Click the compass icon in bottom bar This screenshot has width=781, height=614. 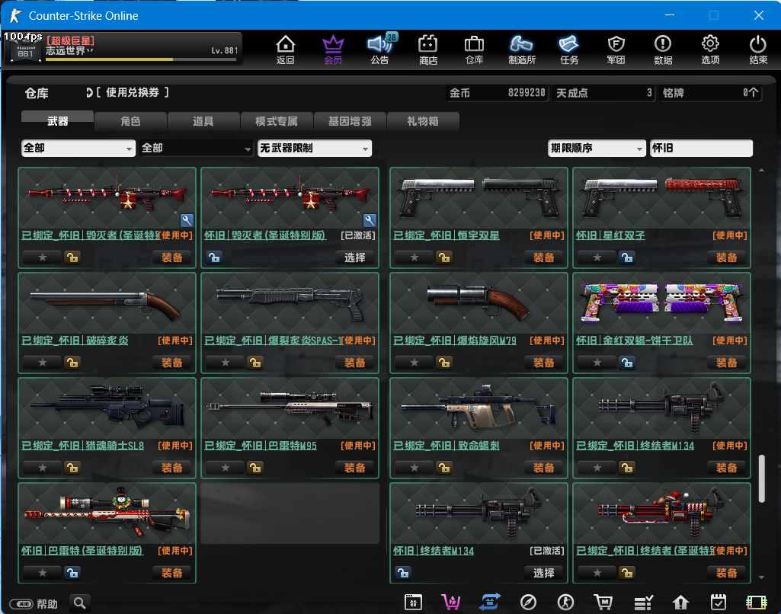(x=528, y=603)
